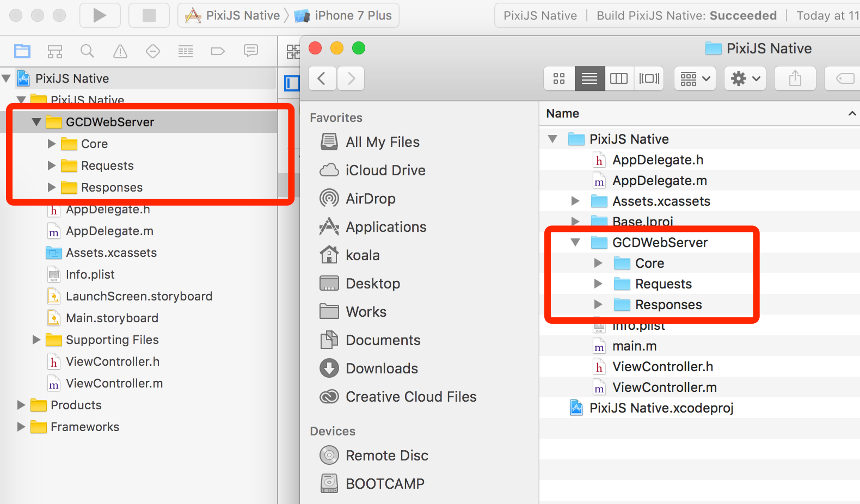Expand Requests folder in Finder list

(598, 284)
